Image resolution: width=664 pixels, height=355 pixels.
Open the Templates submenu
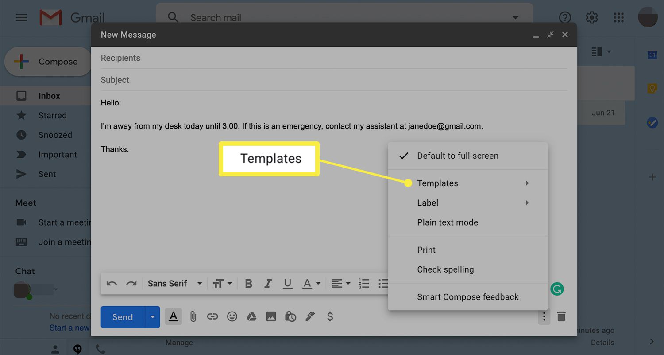[468, 183]
